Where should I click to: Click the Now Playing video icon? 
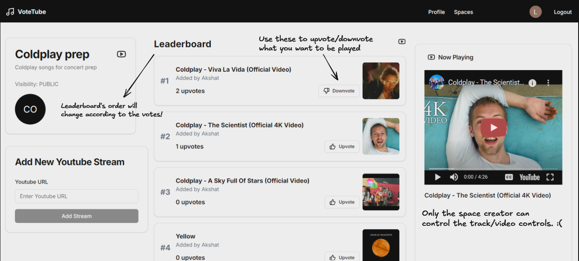(x=431, y=57)
